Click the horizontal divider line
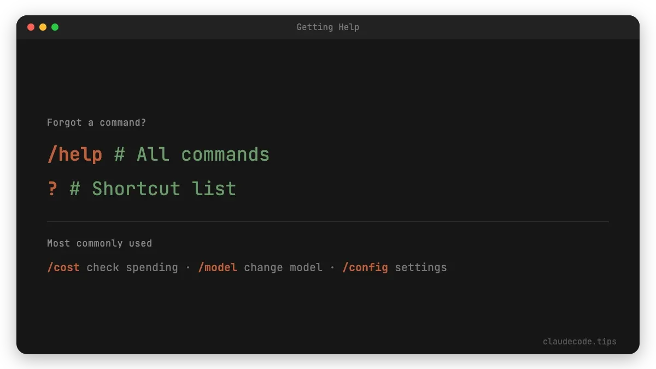 tap(328, 221)
